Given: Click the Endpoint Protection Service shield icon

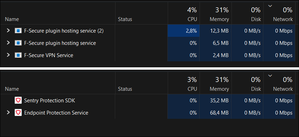Looking at the screenshot, I should click(18, 113).
